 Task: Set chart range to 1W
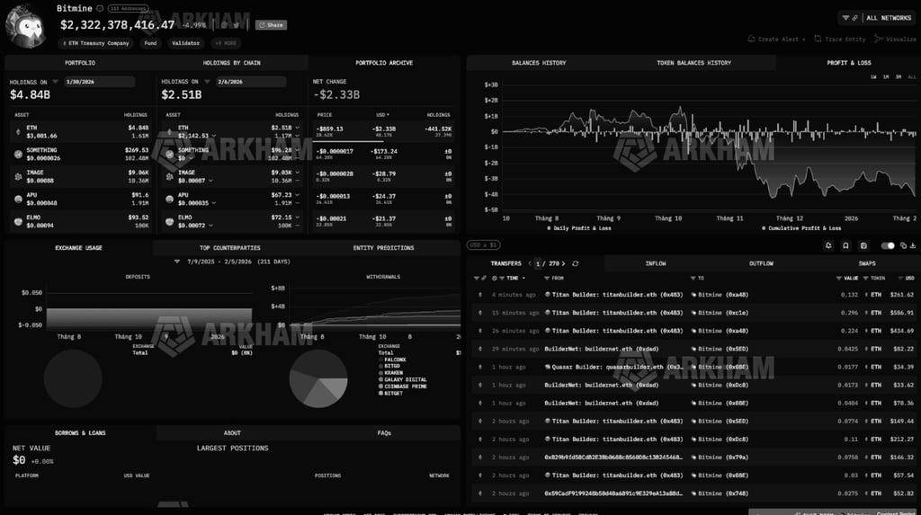click(x=873, y=77)
